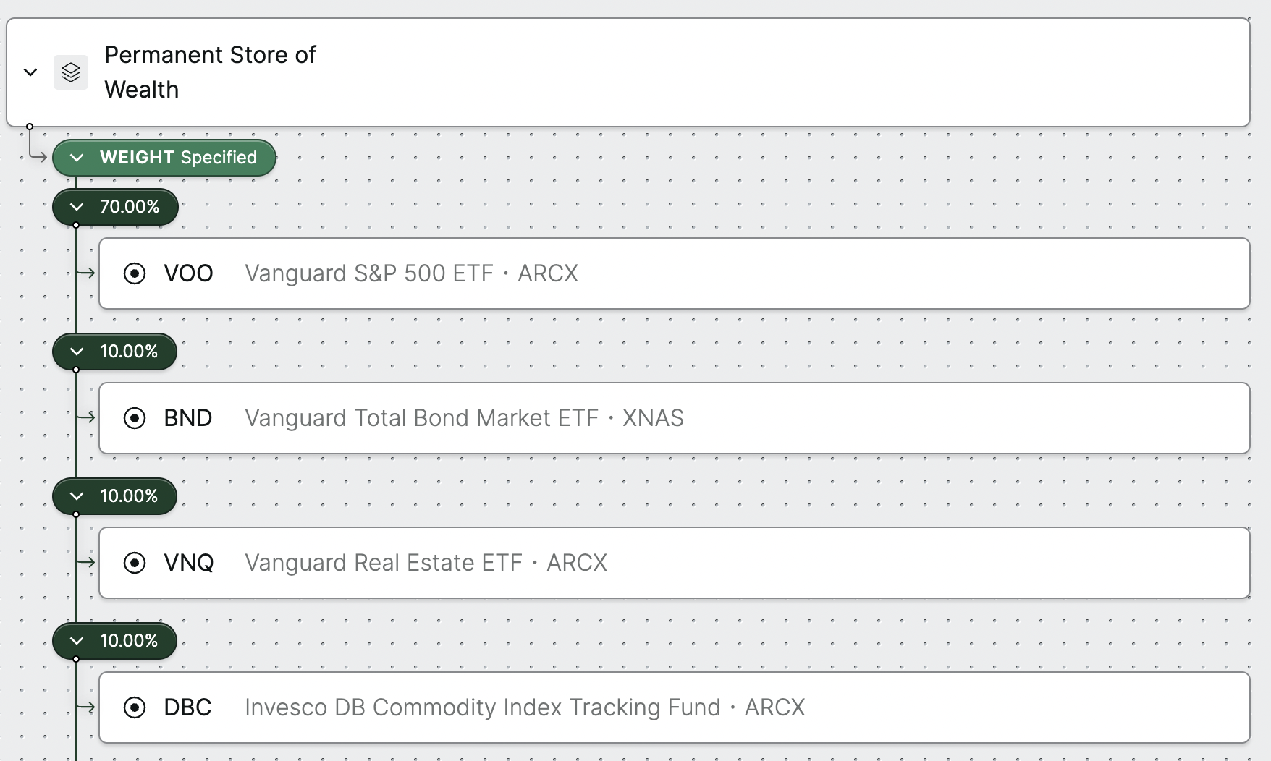The width and height of the screenshot is (1271, 761).
Task: Collapse the Permanent Store of Wealth group
Action: [30, 72]
